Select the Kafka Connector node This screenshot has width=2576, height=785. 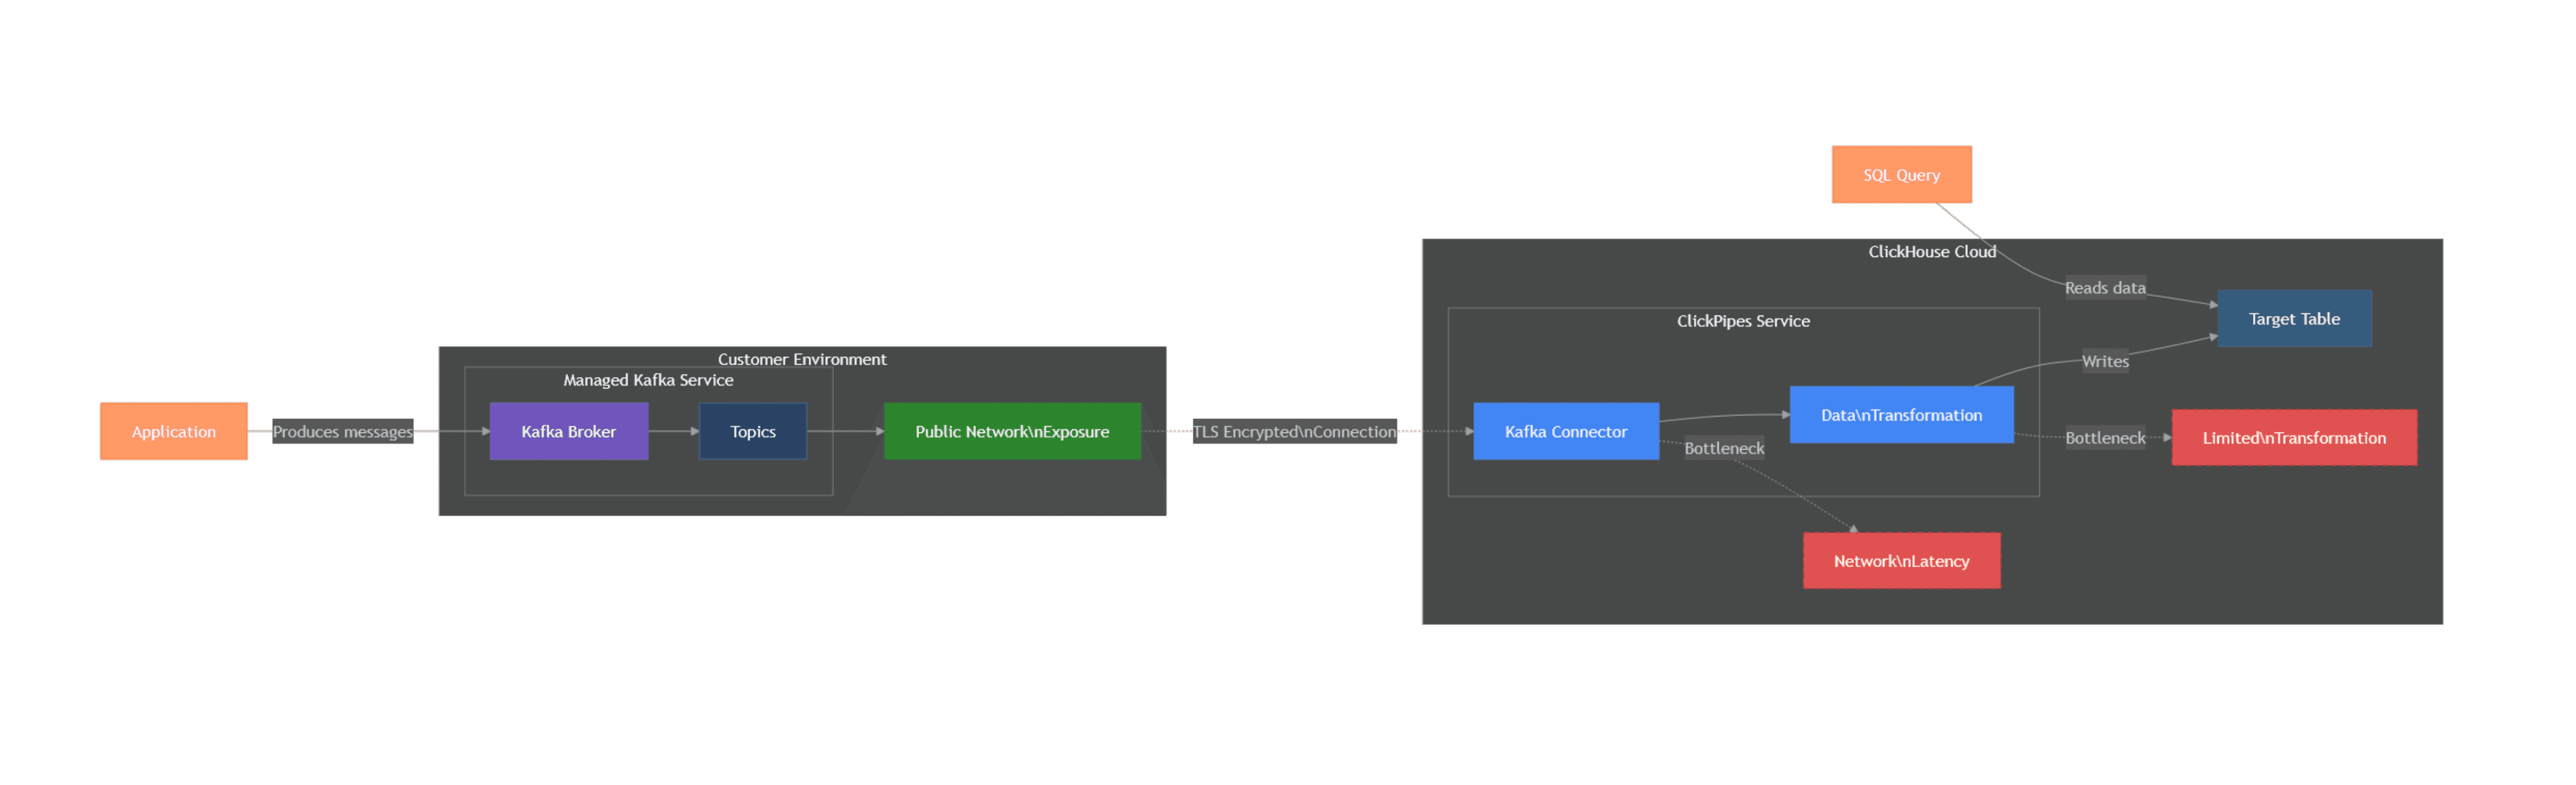1565,431
